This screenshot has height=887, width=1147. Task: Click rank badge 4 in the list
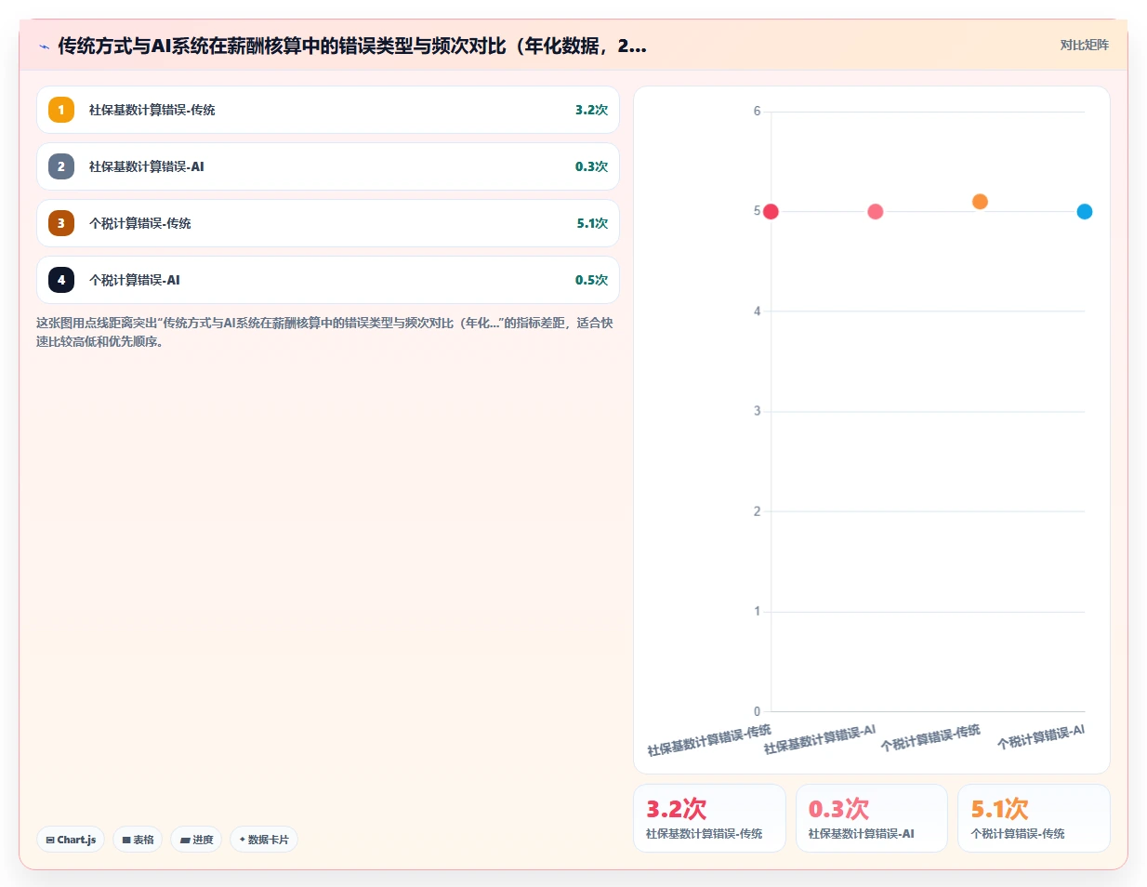click(x=61, y=280)
